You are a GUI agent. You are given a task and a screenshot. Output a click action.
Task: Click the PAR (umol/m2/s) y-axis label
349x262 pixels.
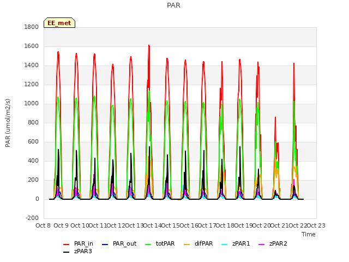click(x=8, y=123)
